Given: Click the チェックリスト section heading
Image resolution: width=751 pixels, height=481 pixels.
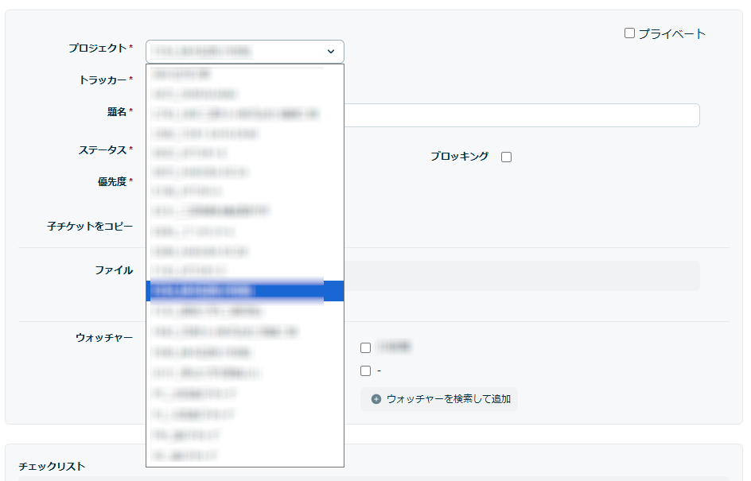Looking at the screenshot, I should (x=52, y=467).
